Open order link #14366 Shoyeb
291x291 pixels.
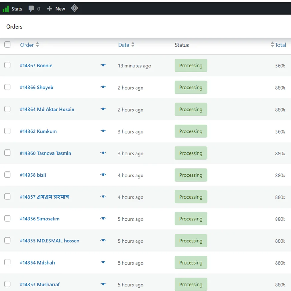(37, 87)
